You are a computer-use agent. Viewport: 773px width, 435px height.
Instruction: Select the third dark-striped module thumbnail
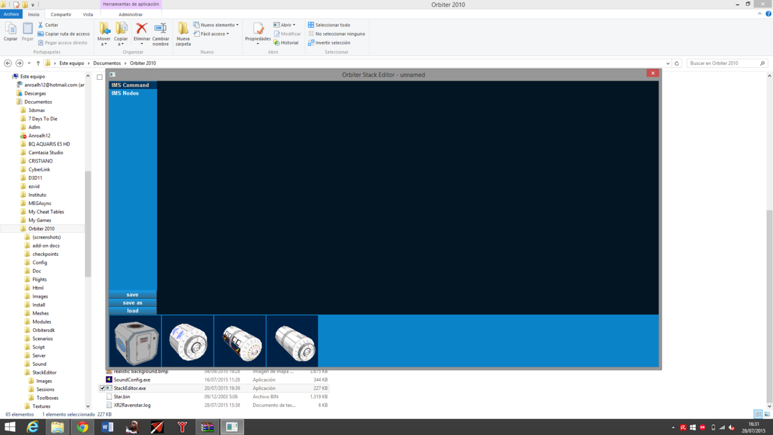tap(240, 342)
